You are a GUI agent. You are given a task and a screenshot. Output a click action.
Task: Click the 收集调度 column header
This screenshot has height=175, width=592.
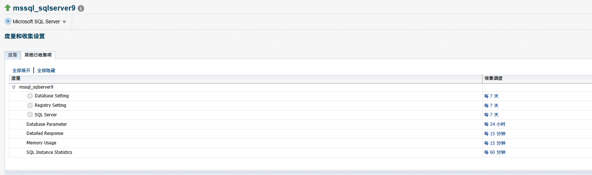[x=494, y=78]
